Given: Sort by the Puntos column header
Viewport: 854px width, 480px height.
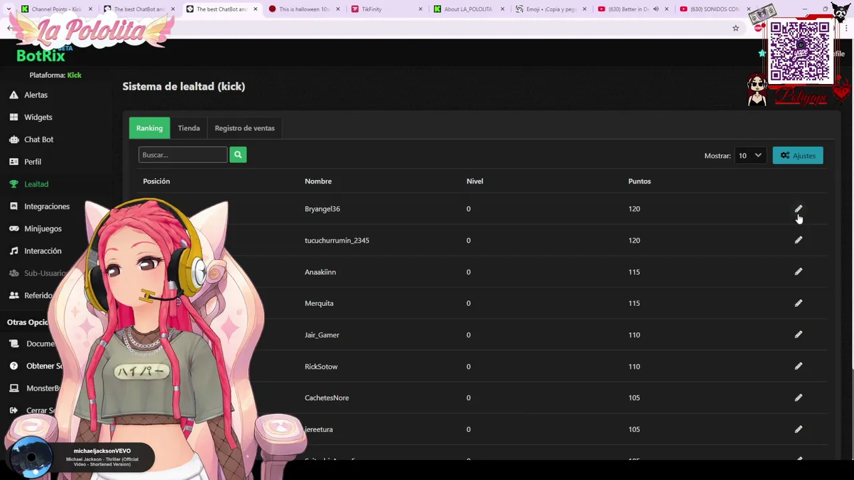Looking at the screenshot, I should (639, 181).
